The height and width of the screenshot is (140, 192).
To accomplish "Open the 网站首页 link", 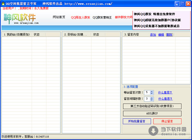I will click(x=59, y=17).
